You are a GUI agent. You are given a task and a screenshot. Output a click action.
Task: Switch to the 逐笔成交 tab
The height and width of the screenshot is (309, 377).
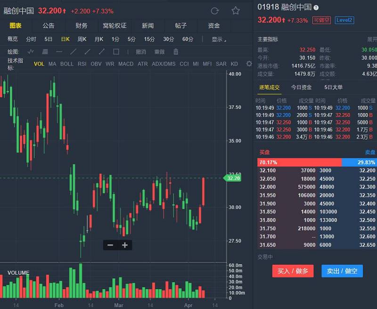click(270, 87)
